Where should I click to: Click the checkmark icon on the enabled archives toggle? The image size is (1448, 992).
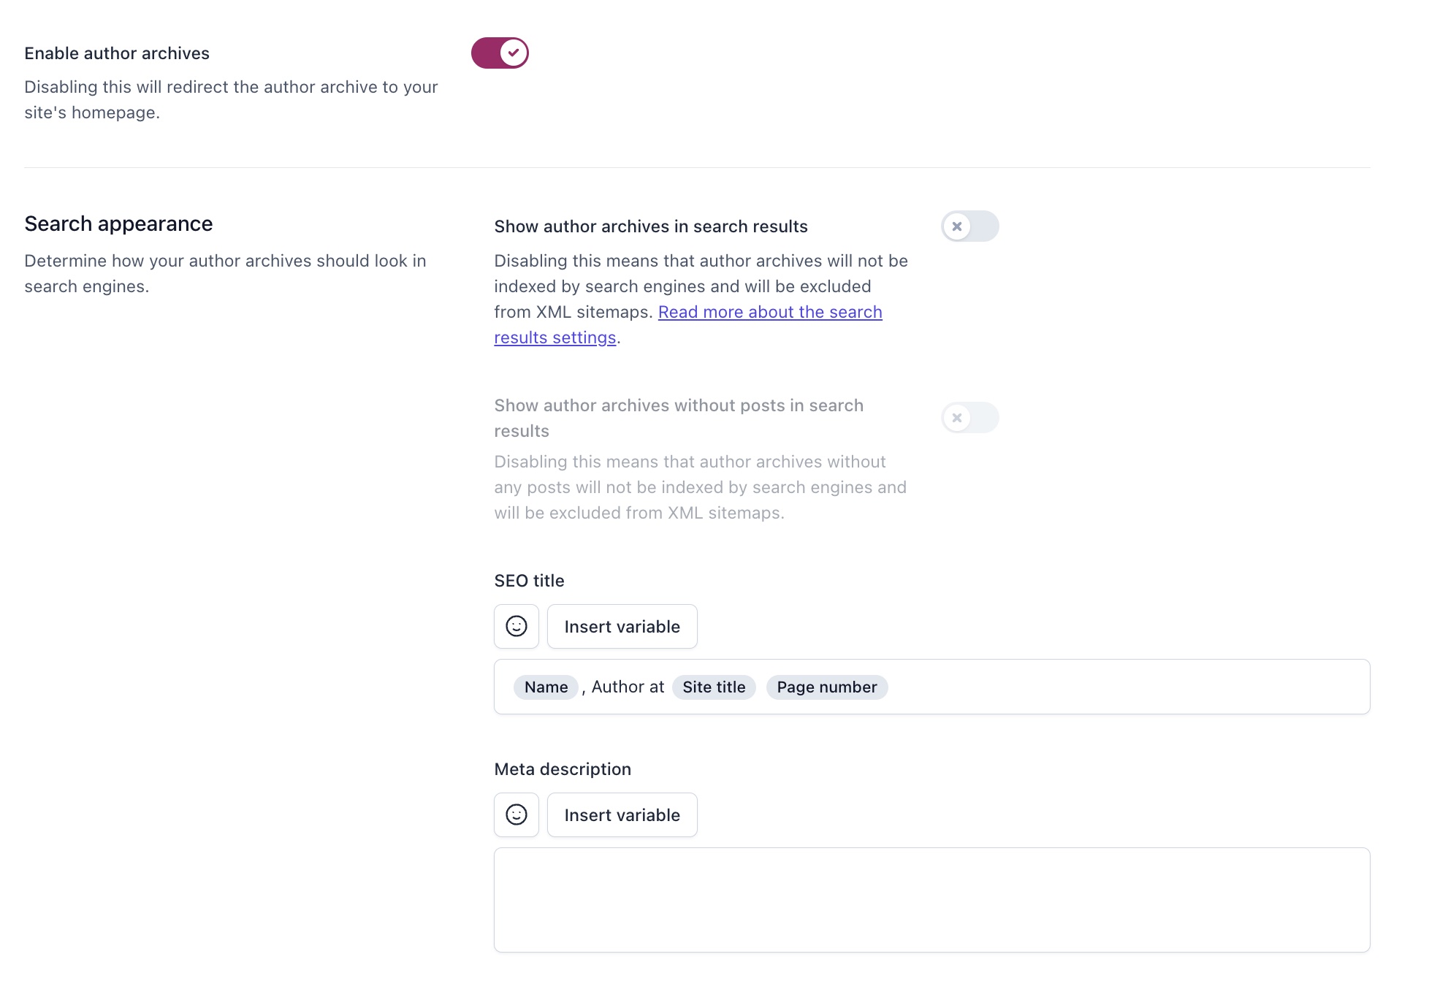514,53
